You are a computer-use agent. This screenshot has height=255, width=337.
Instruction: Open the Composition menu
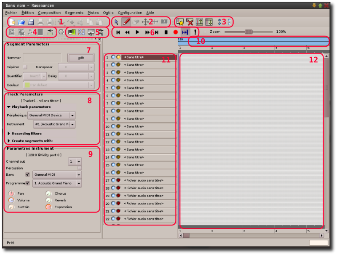49,13
